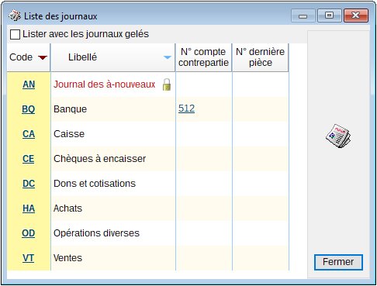Select the 'Chèques à encaisser' row label
The width and height of the screenshot is (377, 286).
coord(100,159)
